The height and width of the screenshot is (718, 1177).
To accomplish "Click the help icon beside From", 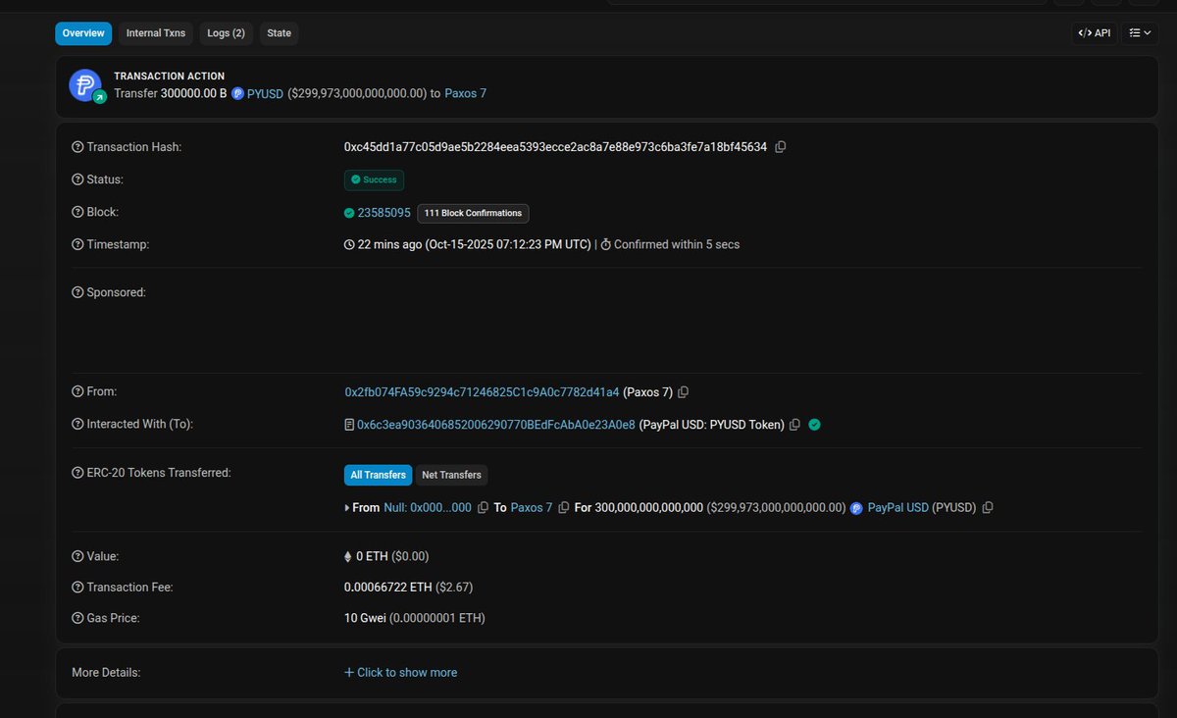I will [x=77, y=391].
